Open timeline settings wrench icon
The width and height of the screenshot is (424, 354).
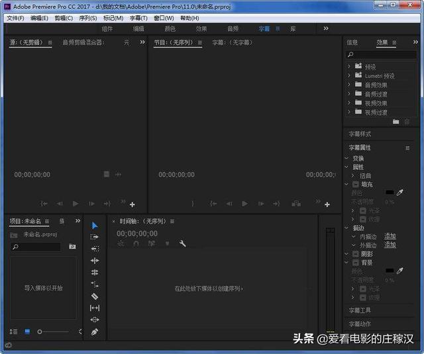click(x=183, y=243)
